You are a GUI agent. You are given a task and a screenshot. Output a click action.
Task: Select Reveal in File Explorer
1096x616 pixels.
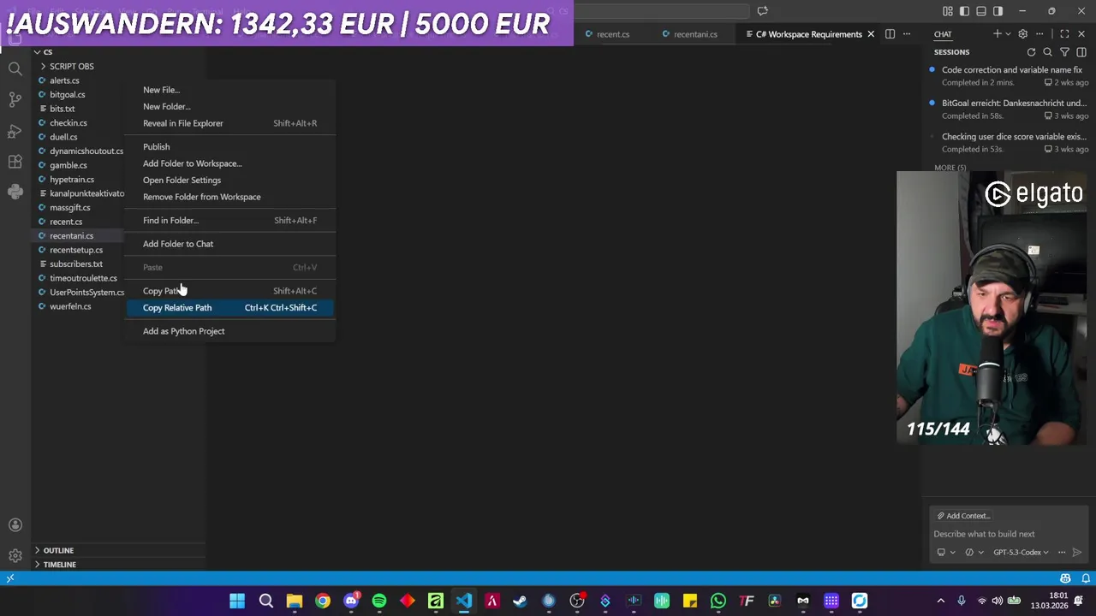click(229, 123)
